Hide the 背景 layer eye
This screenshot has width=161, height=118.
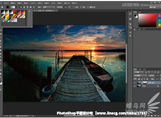pos(135,86)
